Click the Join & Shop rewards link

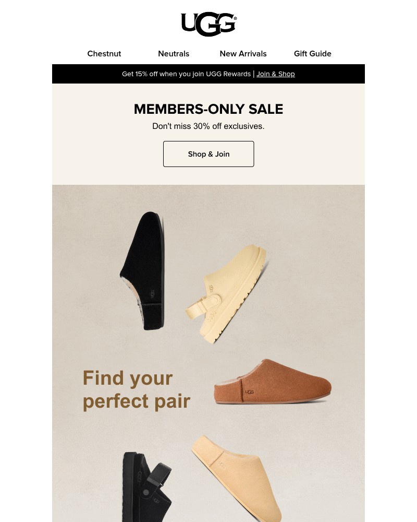click(x=276, y=74)
